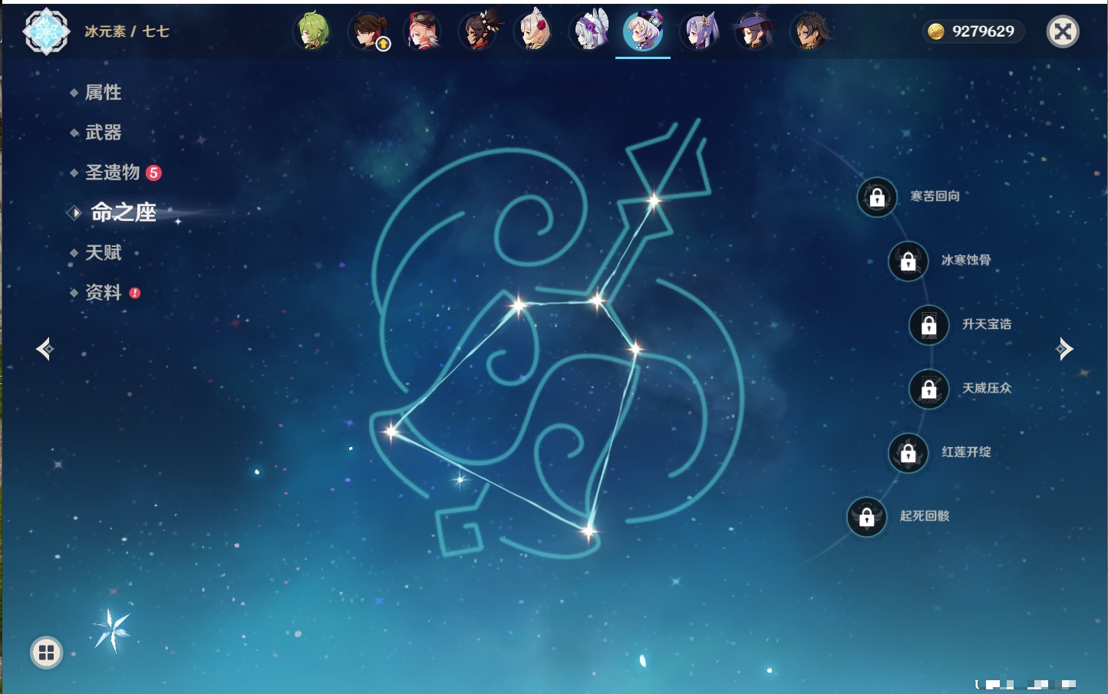This screenshot has width=1108, height=694.
Task: Switch to the 武器 weapon tab
Action: pyautogui.click(x=103, y=133)
